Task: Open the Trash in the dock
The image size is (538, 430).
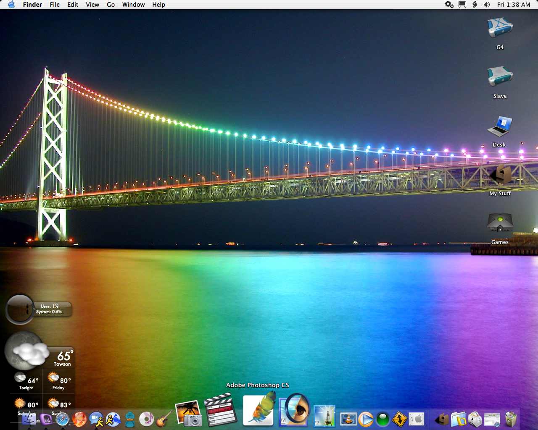Action: pyautogui.click(x=511, y=419)
